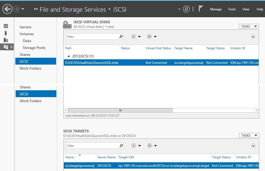Viewport: 265px width, 171px height.
Task: Click File and Storage Services sidebar icon
Action: pos(6,47)
